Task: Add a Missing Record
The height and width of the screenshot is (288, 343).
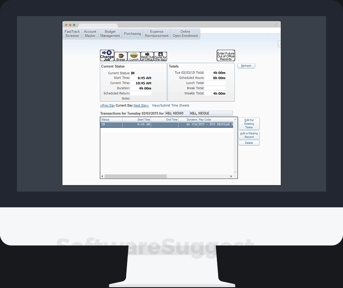Action: 249,135
